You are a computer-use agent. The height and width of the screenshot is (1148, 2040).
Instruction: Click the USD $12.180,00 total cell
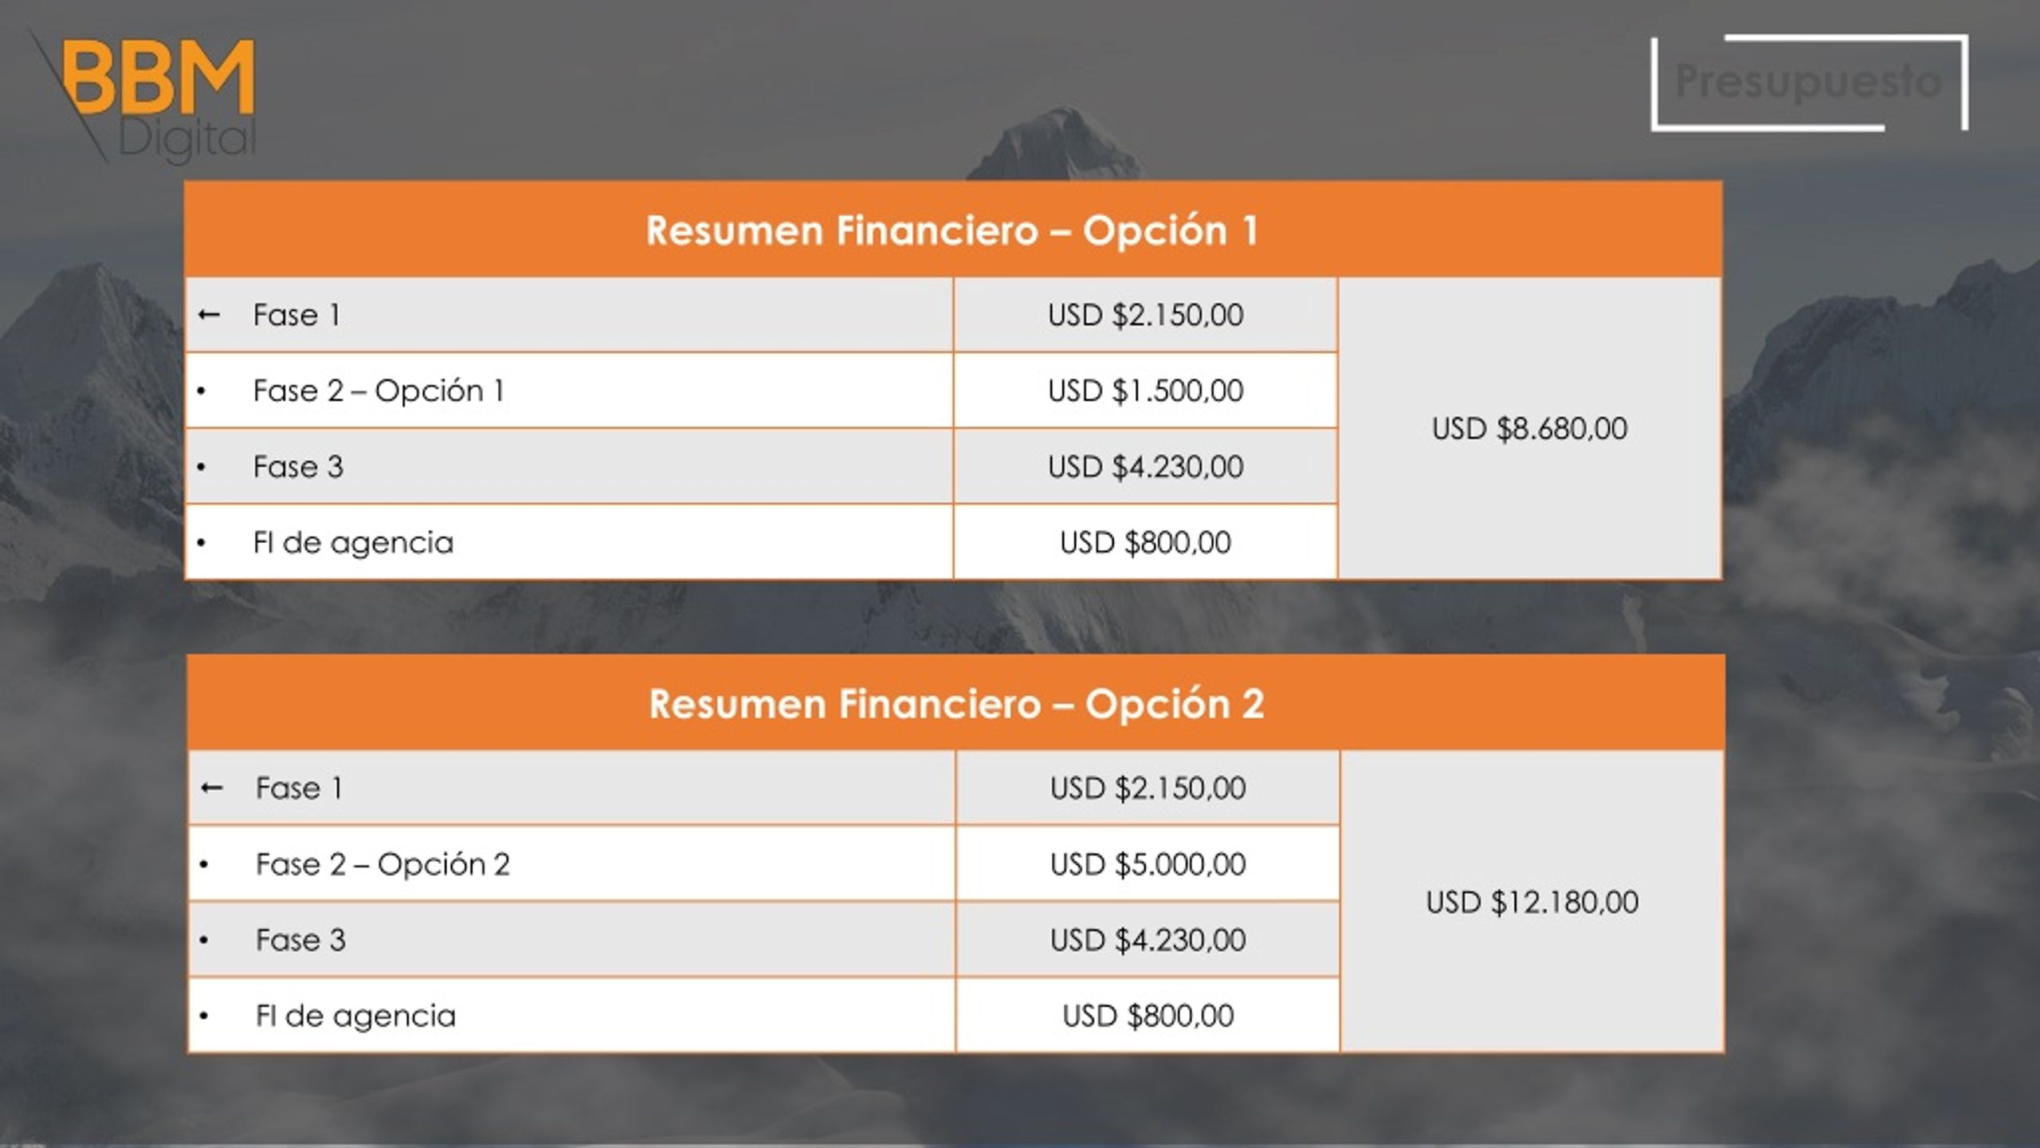tap(1532, 902)
